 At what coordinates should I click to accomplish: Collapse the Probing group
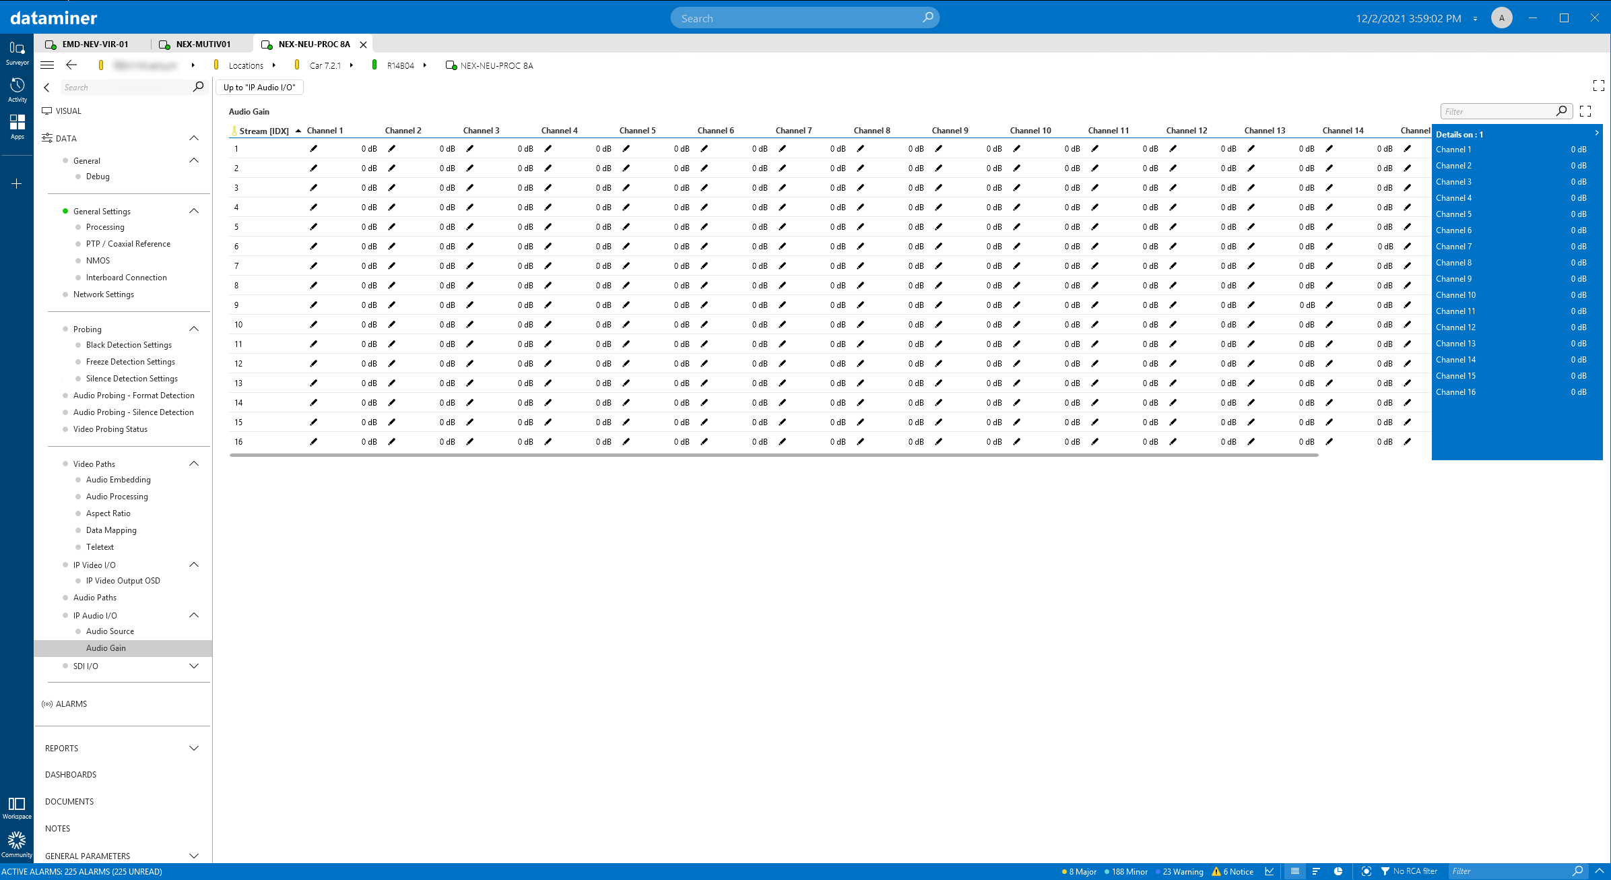[x=194, y=329]
